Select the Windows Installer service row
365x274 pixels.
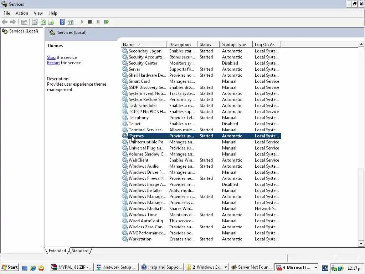201,191
